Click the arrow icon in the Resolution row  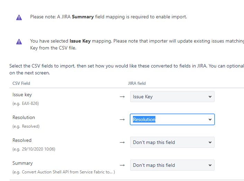coord(122,120)
